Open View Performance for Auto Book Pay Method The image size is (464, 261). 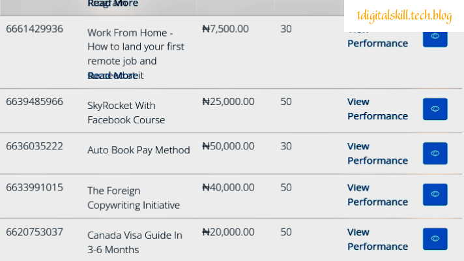coord(377,153)
